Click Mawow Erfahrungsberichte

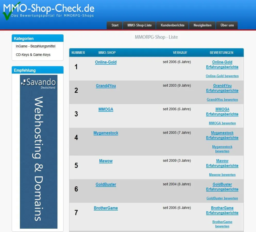click(x=222, y=163)
